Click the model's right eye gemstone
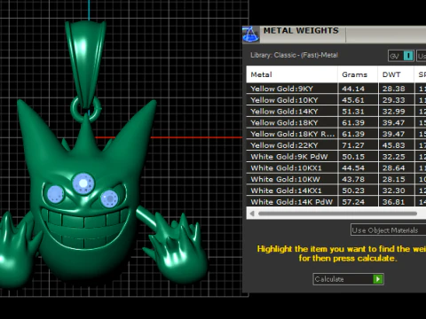This screenshot has height=319, width=426. coord(109,198)
